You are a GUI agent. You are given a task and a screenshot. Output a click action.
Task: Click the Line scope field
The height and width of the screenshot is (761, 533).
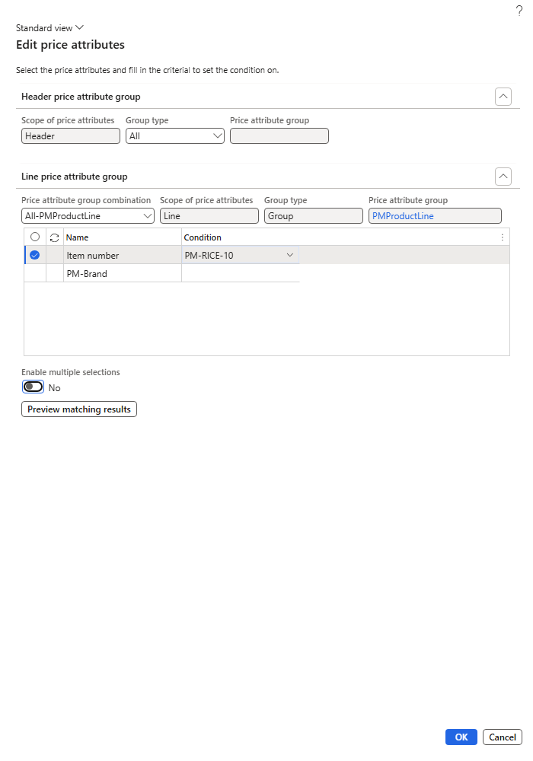point(209,216)
